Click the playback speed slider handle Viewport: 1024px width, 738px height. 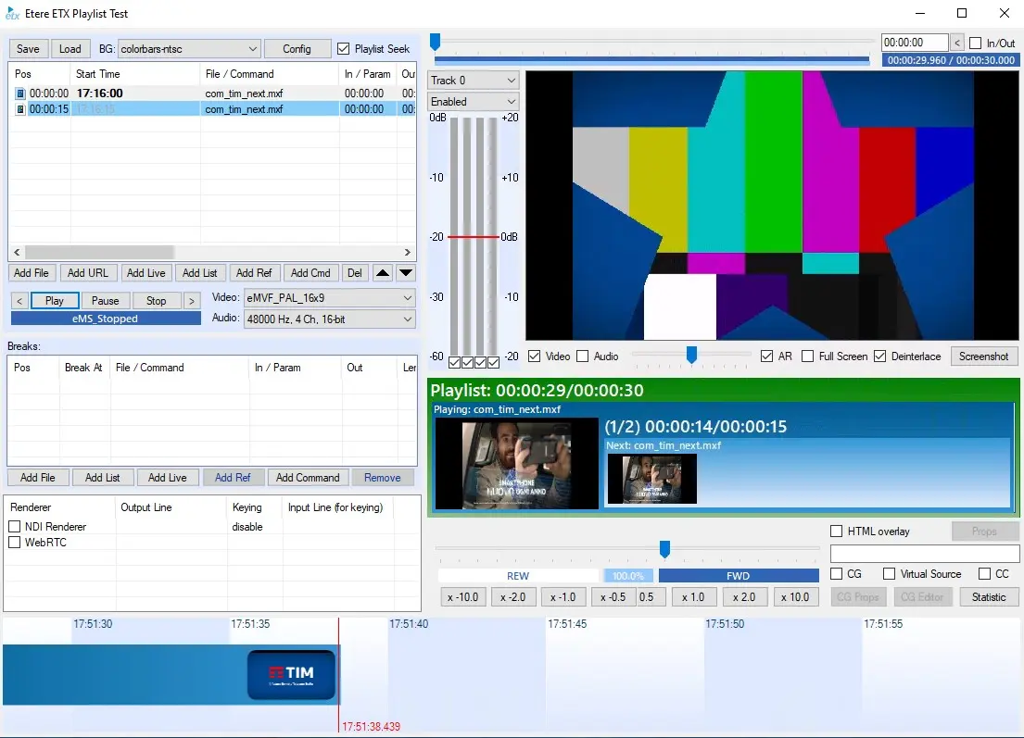pos(664,550)
